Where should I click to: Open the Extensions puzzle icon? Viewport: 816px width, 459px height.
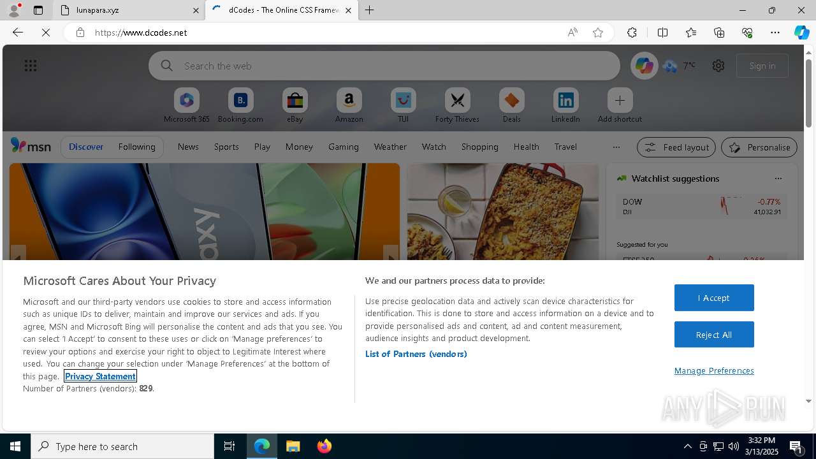tap(632, 33)
